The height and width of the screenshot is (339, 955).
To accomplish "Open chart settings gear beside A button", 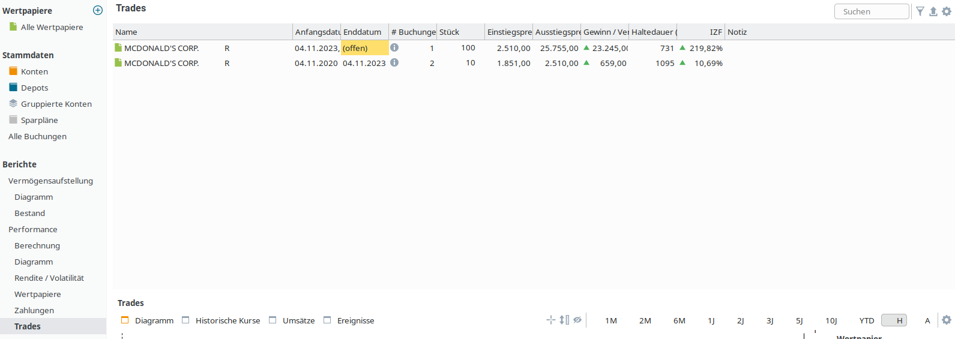I will (x=947, y=320).
